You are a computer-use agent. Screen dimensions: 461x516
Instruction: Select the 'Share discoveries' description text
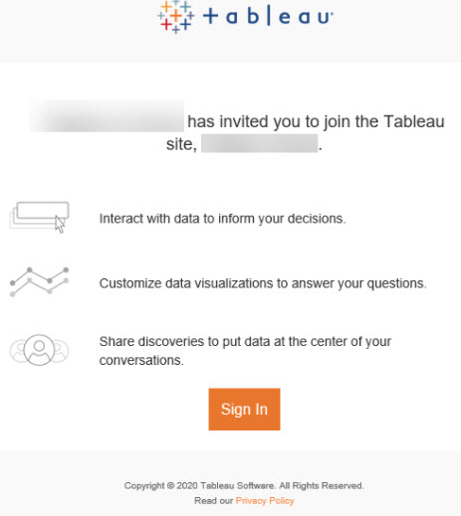(245, 351)
